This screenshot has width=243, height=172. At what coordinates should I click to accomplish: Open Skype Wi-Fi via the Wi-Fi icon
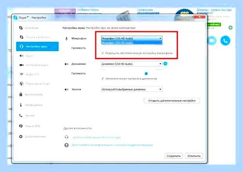22,74
